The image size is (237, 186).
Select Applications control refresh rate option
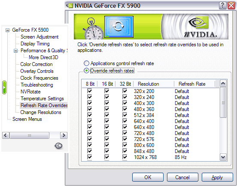coord(119,63)
